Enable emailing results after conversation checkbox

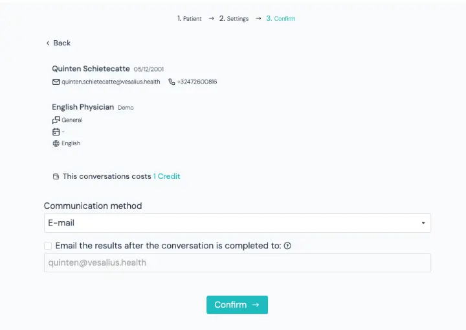click(x=48, y=246)
